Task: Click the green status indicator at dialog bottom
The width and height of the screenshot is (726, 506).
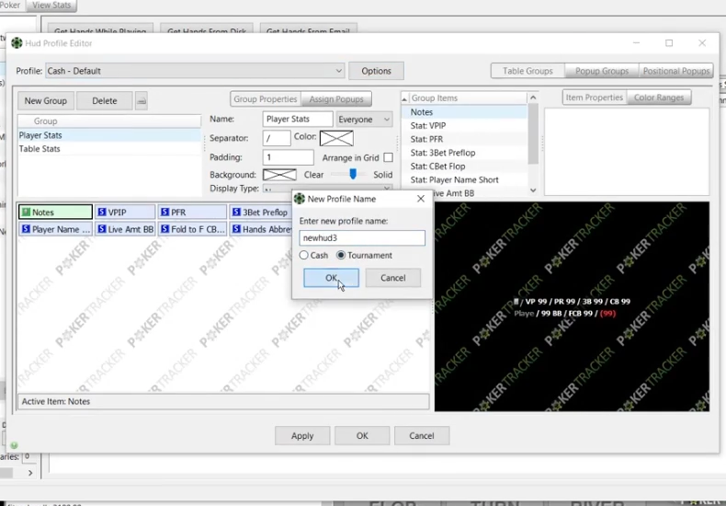Action: [15, 445]
